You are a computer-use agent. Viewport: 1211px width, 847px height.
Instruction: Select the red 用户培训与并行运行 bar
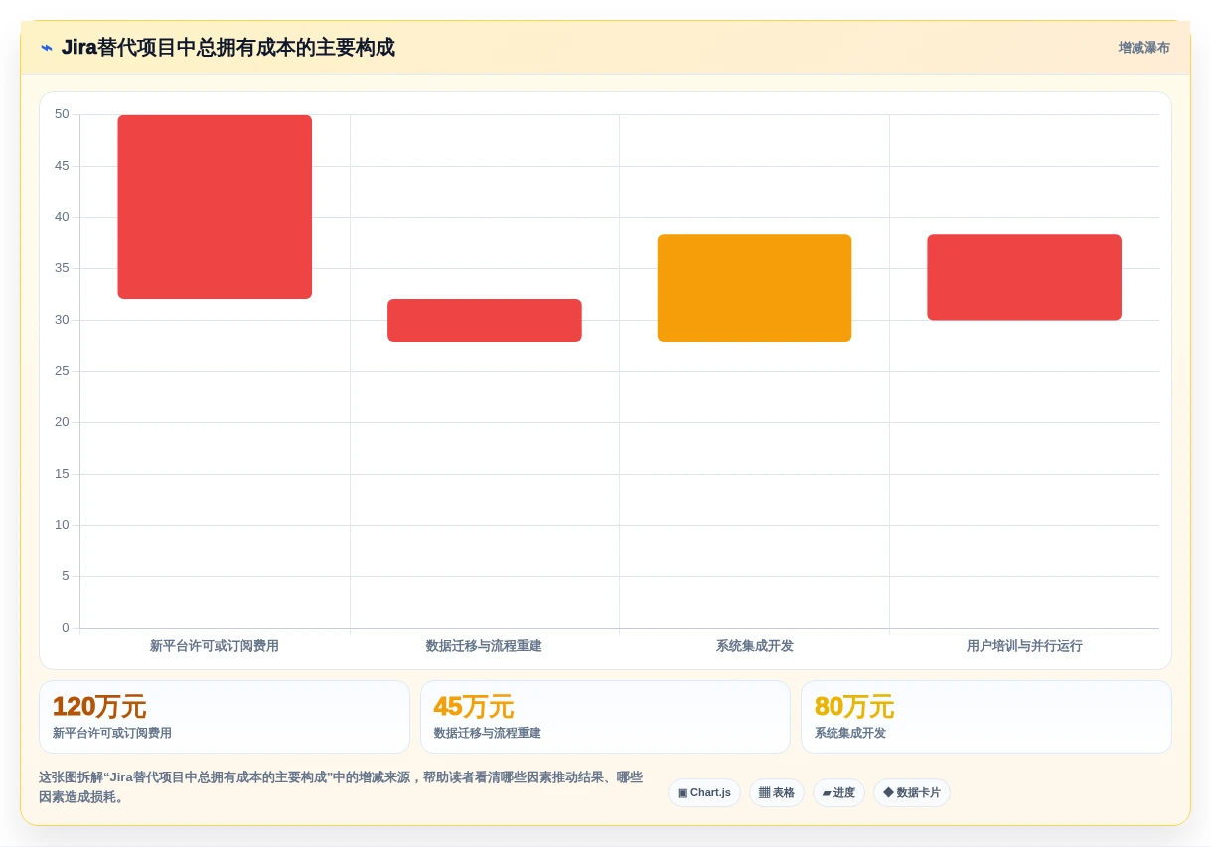(x=1024, y=277)
